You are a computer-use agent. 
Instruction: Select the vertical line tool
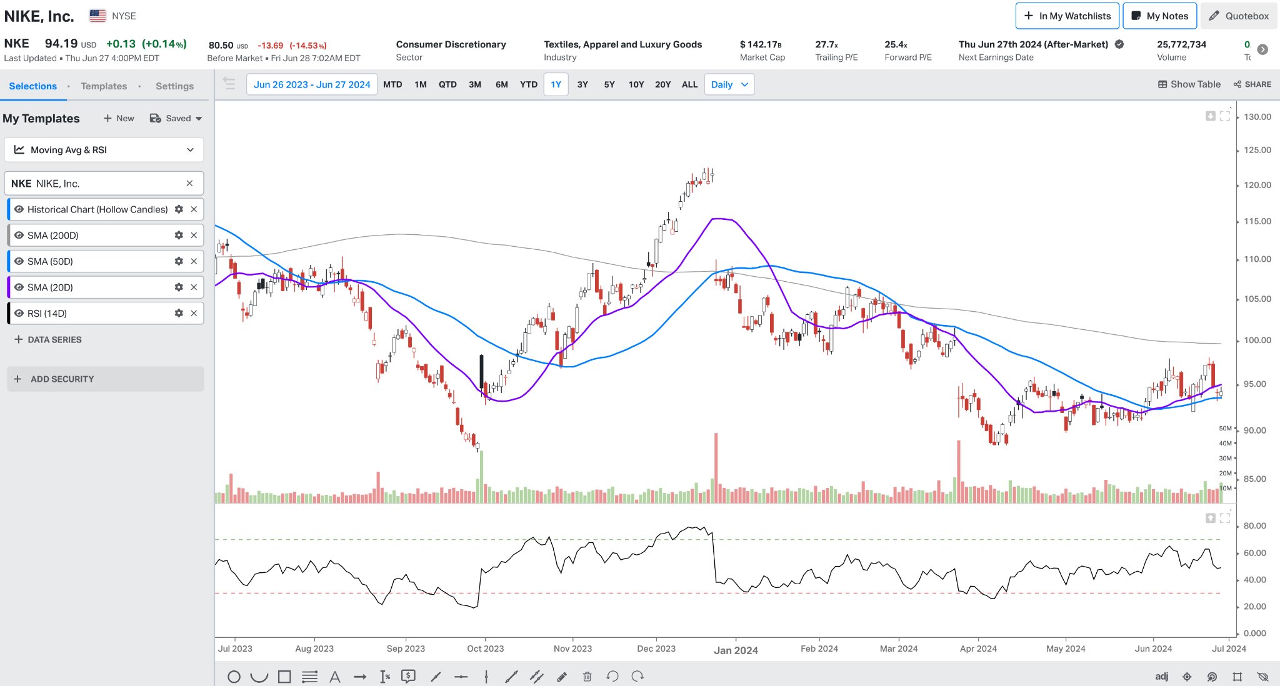coord(486,677)
